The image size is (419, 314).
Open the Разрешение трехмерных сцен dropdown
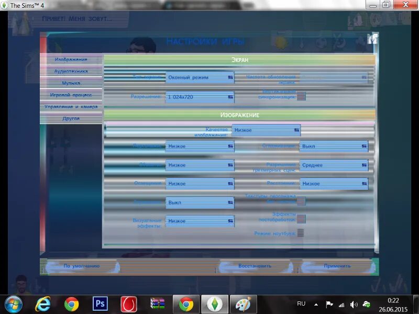tap(334, 165)
